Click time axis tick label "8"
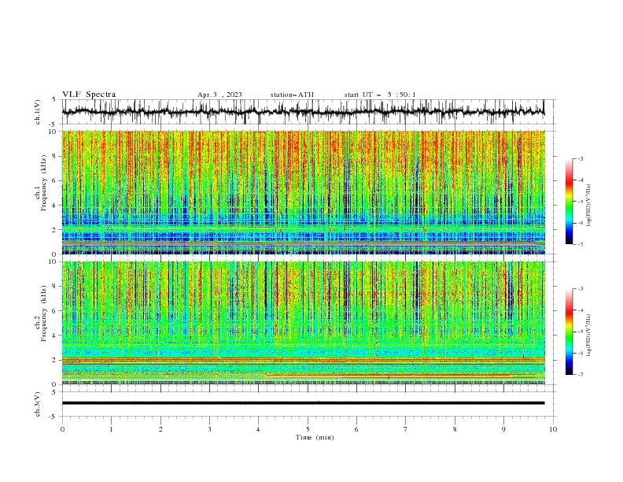The width and height of the screenshot is (623, 482). (455, 429)
